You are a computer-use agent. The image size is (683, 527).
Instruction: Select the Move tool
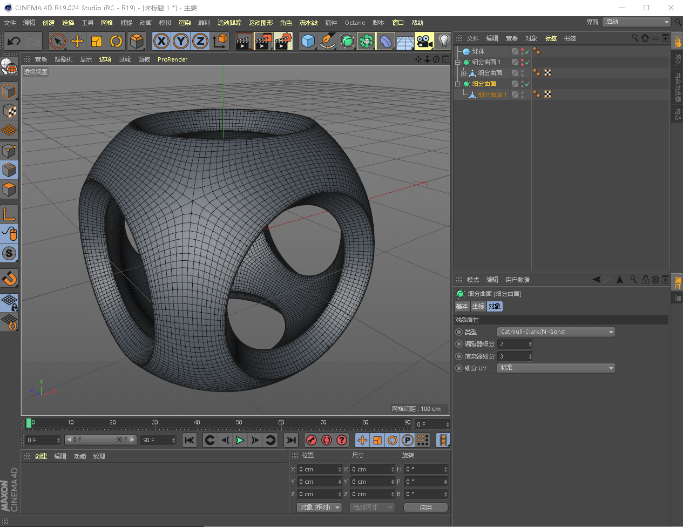point(77,42)
